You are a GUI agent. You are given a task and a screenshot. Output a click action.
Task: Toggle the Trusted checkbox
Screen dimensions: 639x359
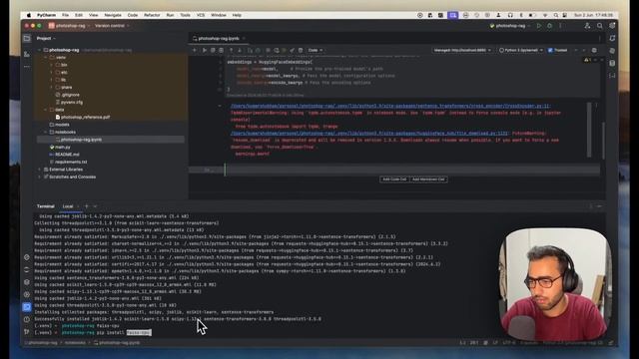point(550,50)
